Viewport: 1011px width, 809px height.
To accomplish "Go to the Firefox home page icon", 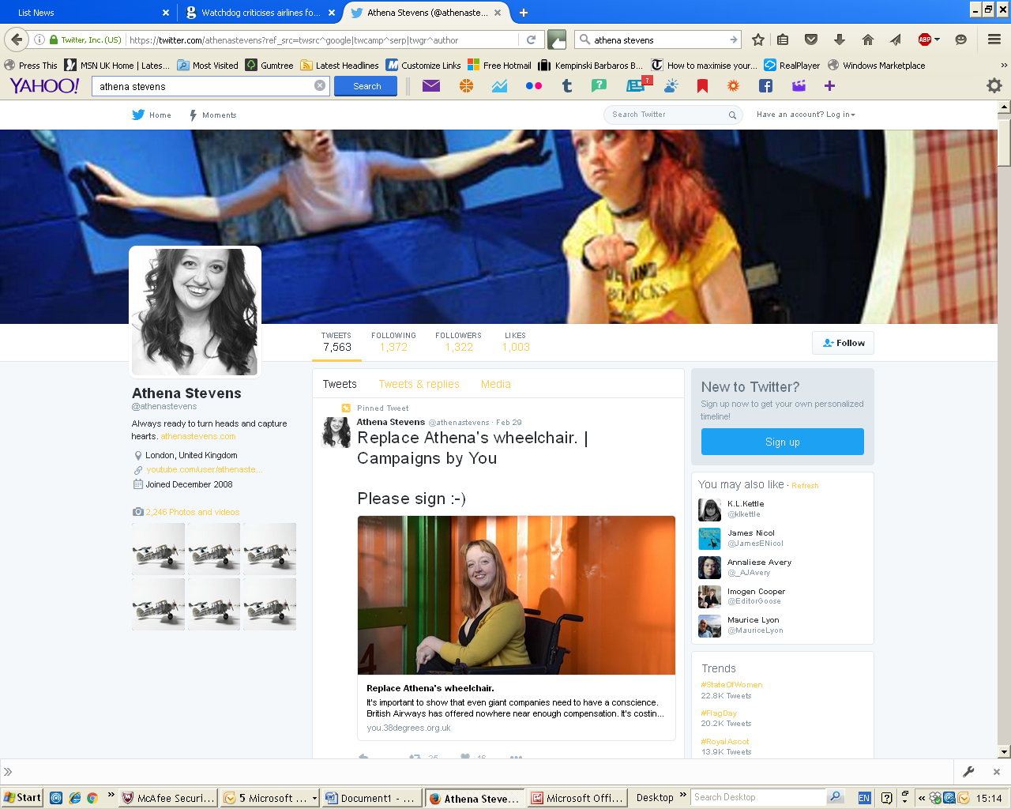I will pos(868,40).
